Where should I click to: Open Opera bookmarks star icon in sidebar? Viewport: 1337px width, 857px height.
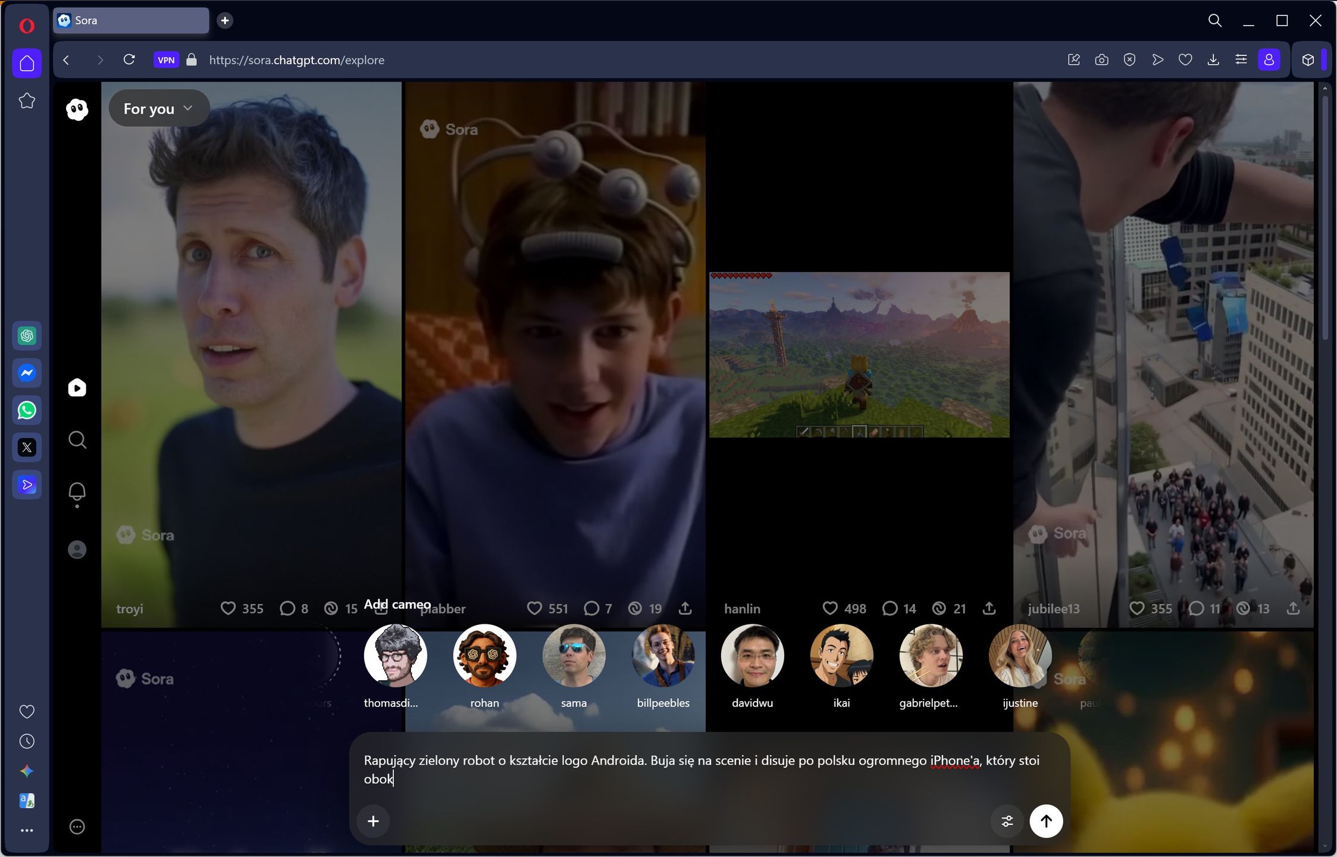[x=27, y=101]
